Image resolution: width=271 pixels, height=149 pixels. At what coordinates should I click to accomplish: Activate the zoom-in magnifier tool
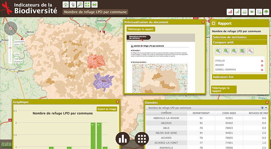click(x=80, y=4)
